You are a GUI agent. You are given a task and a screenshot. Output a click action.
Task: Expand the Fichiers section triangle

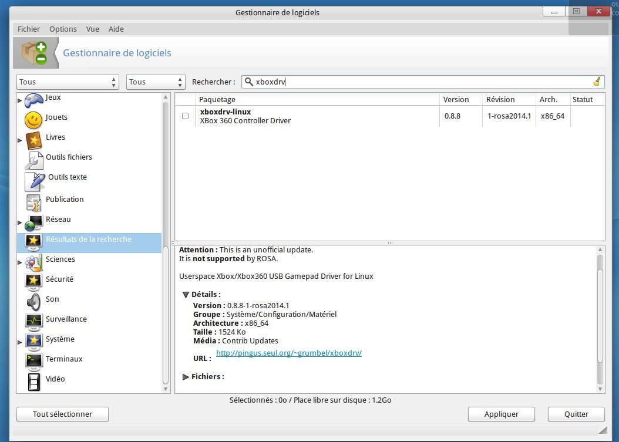click(186, 377)
